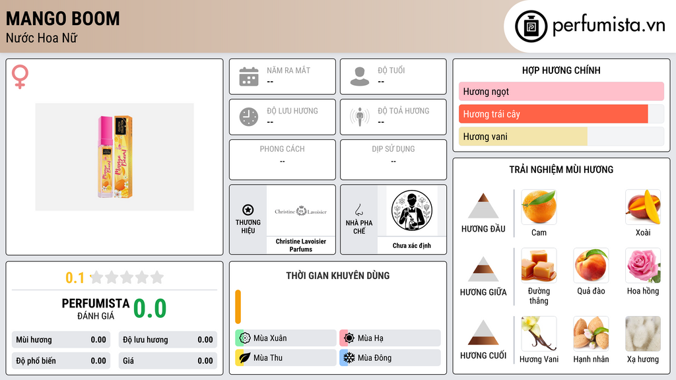The height and width of the screenshot is (380, 676).
Task: Click the Mùa Thu leaf icon
Action: 245,358
